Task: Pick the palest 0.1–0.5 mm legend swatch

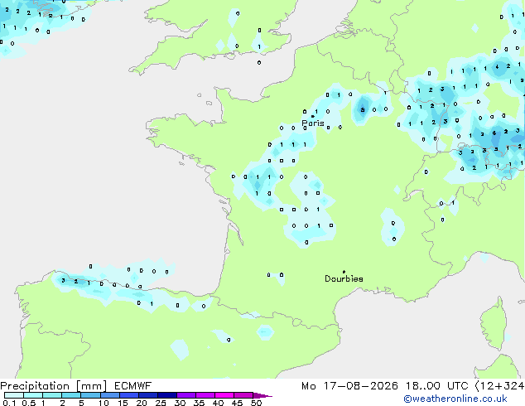Action: click(x=14, y=395)
